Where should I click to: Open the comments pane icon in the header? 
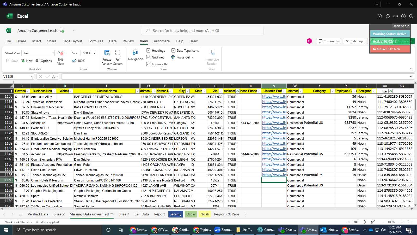380,16
